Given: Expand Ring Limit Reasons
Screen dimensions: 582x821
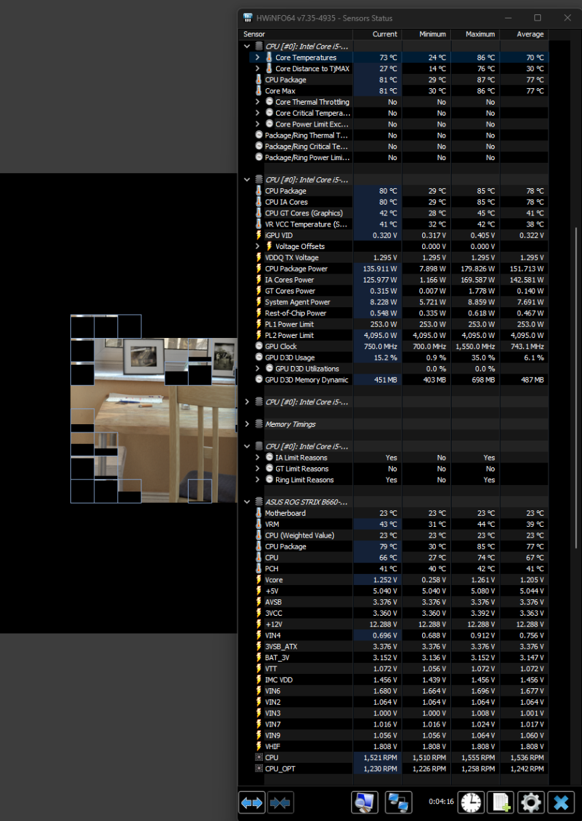Looking at the screenshot, I should [258, 480].
